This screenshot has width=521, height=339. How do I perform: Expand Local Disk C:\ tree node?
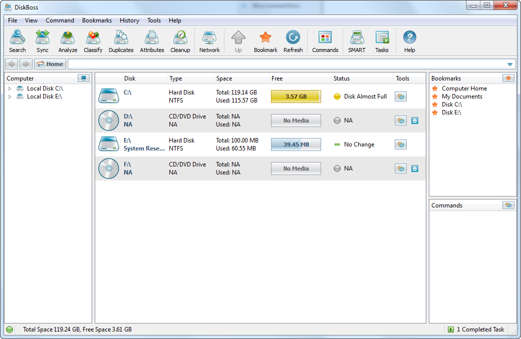click(10, 88)
